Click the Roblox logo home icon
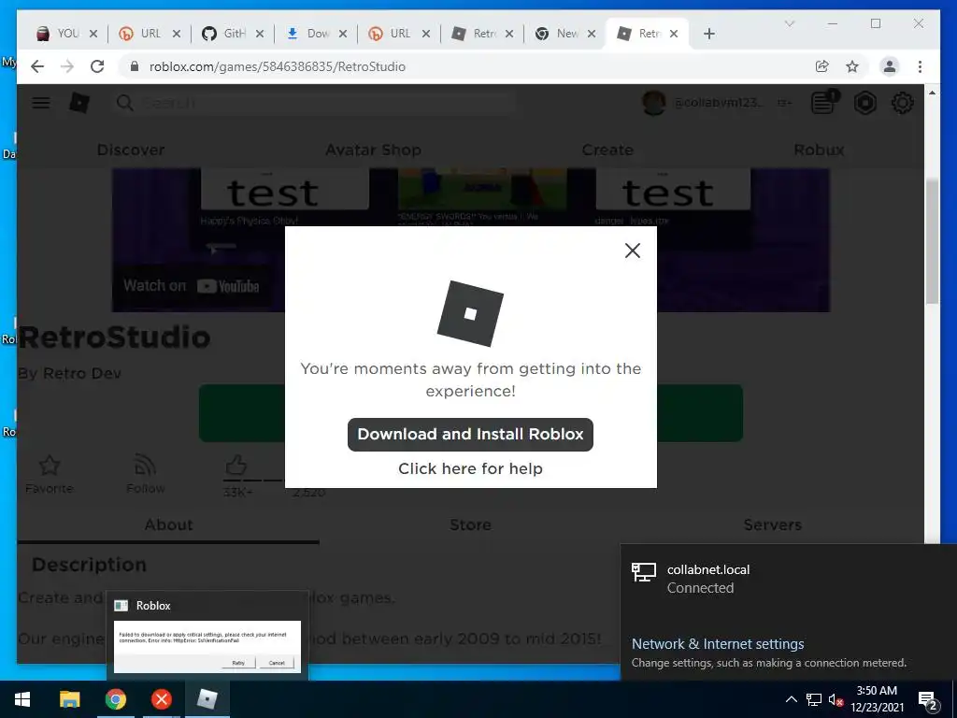 coord(79,103)
